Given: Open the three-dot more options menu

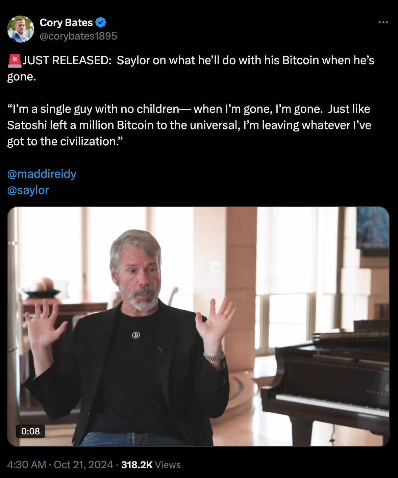Looking at the screenshot, I should click(383, 22).
